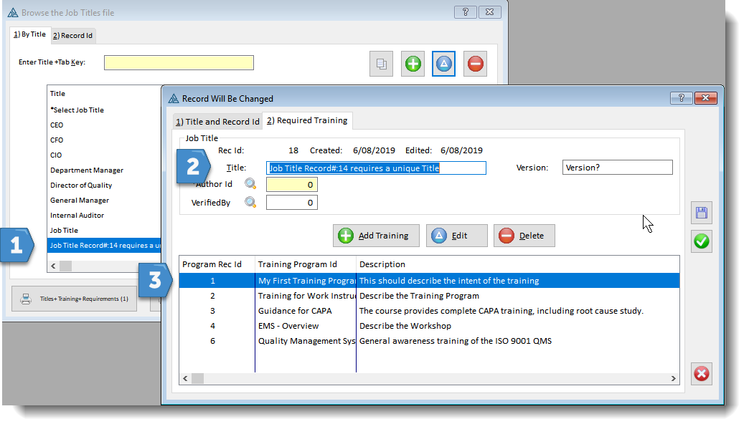Click the red minus delete icon in Browse window

475,64
